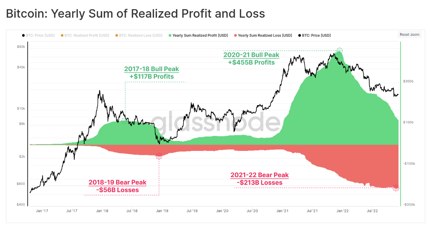This screenshot has width=429, height=234.
Task: Show the BTC: Realized Profit series
Action: tap(86, 35)
